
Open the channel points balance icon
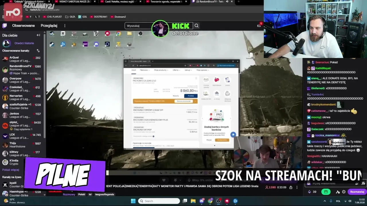pos(309,192)
